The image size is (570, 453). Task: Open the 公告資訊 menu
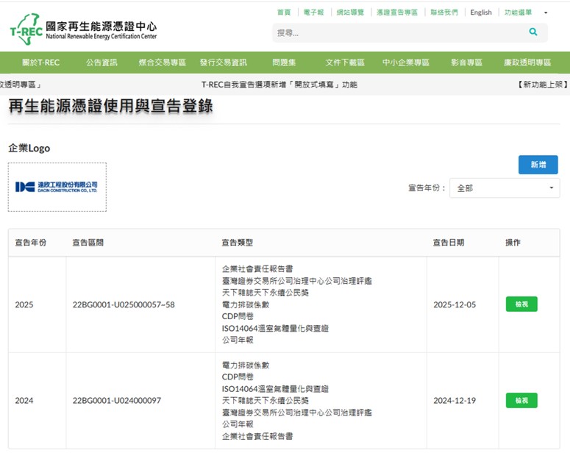[x=101, y=63]
